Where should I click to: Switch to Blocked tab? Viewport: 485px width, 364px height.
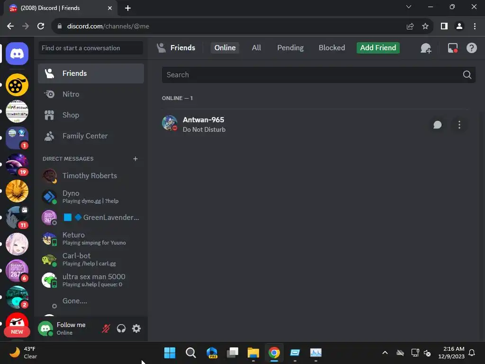(332, 48)
